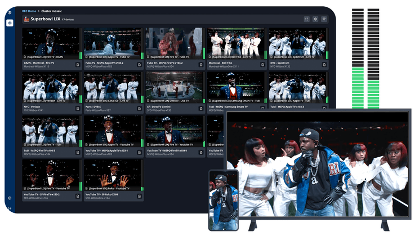Toggle the fullscreen mosaic icon
Screen dimensions: 419x236
[306, 19]
